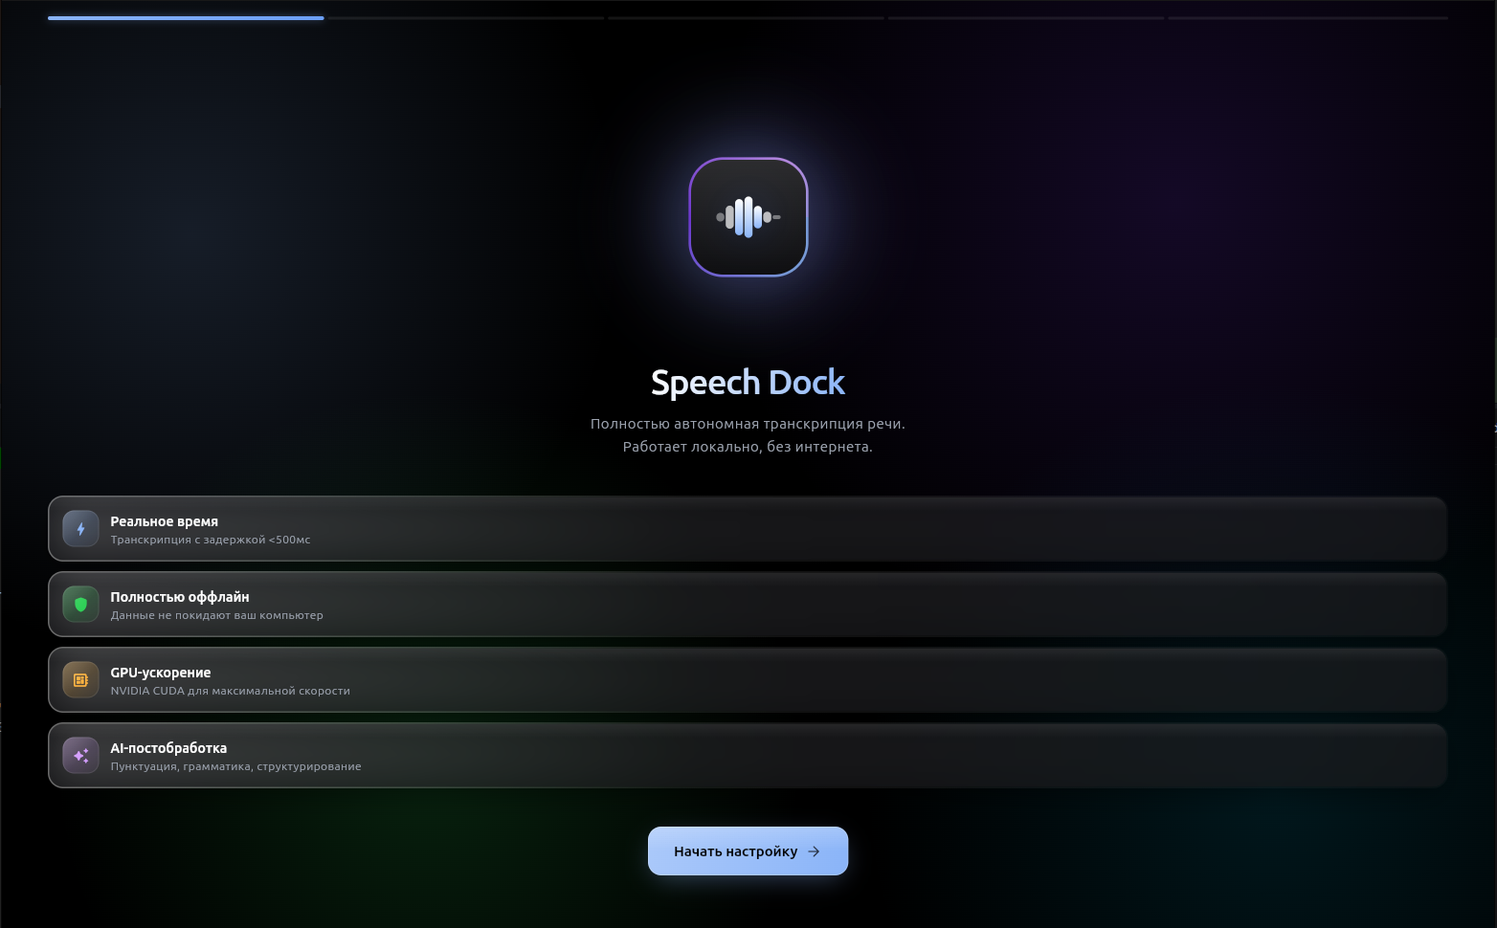Viewport: 1497px width, 928px height.
Task: Click the "Полностью оффлайн" feature title
Action: click(x=180, y=597)
